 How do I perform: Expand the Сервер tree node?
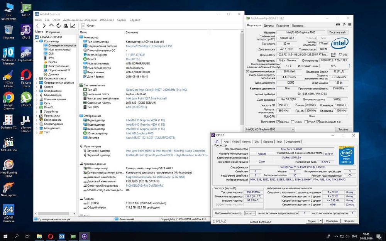click(x=37, y=87)
